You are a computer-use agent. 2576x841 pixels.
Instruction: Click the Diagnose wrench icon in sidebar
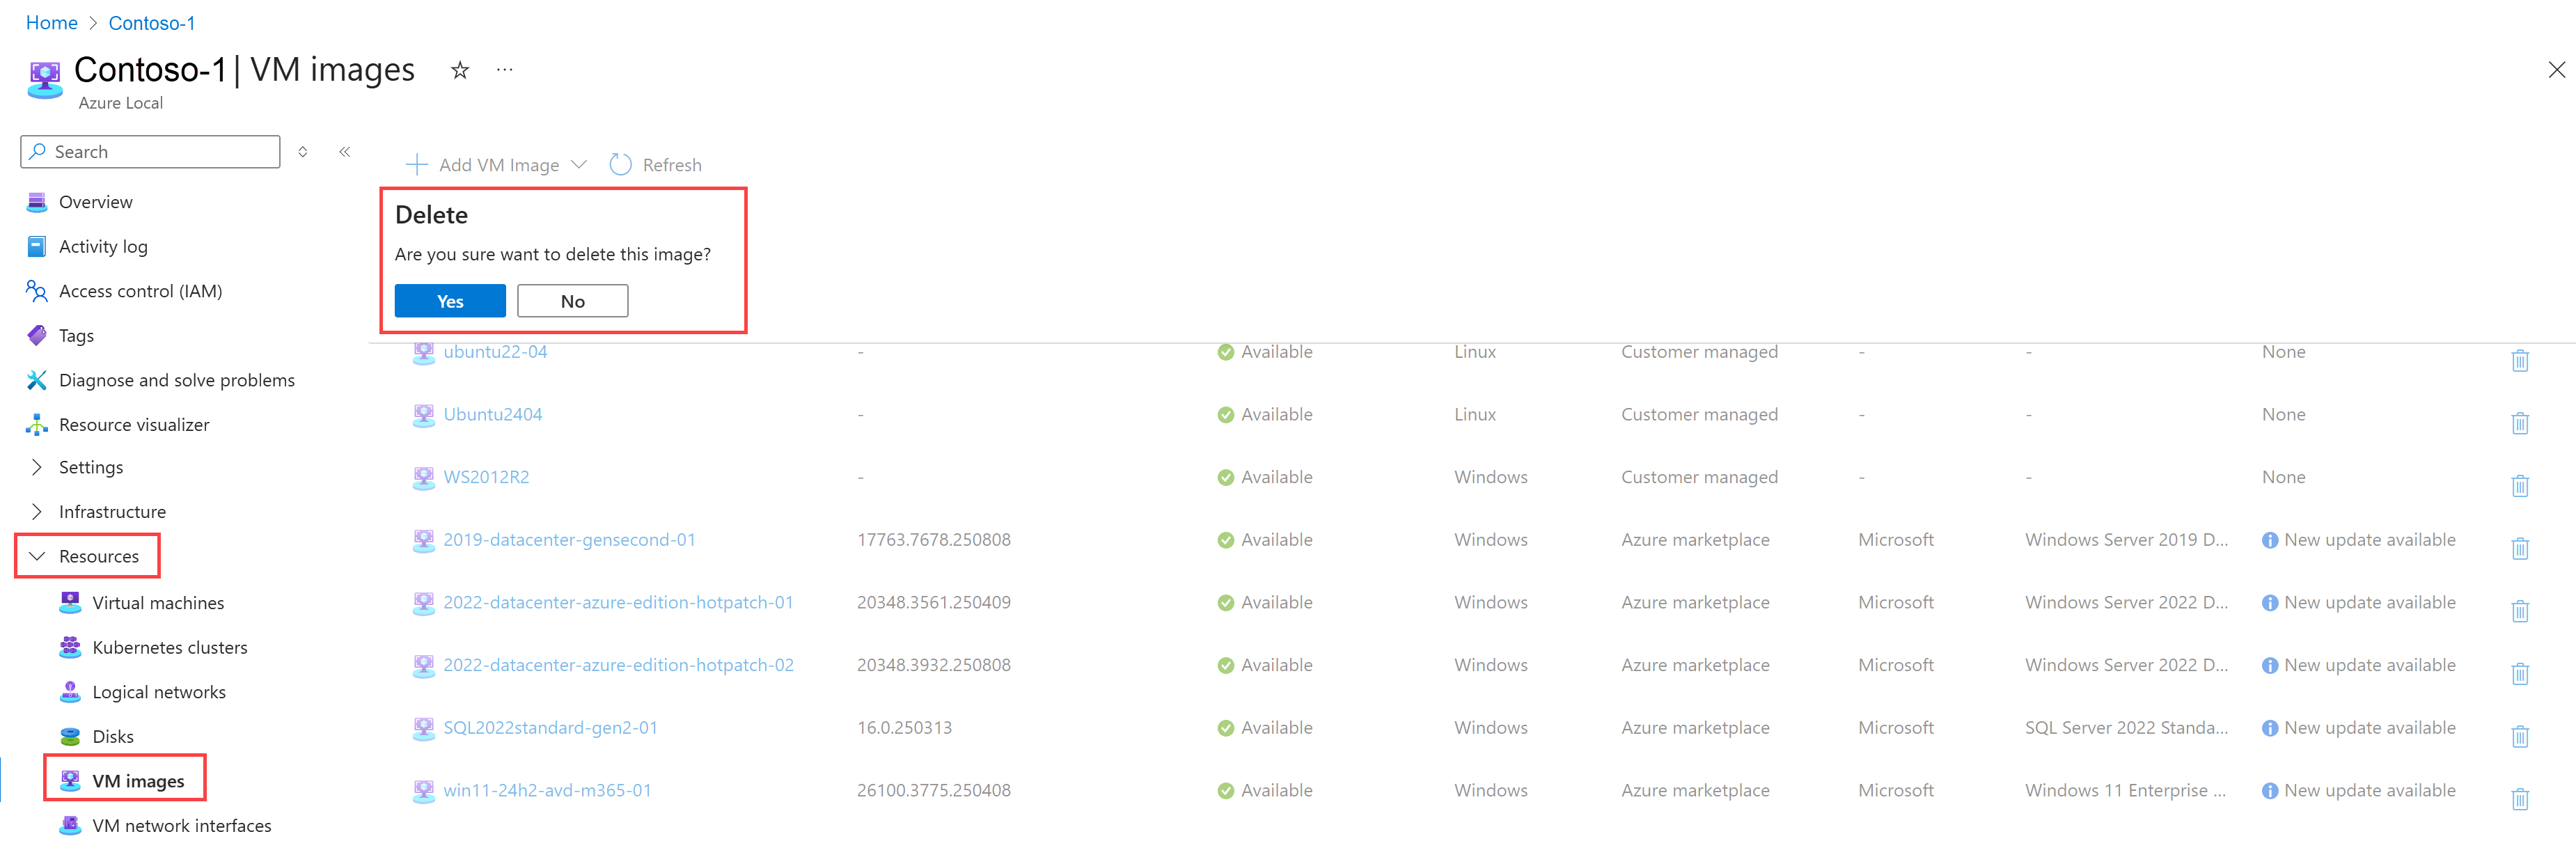(x=37, y=380)
